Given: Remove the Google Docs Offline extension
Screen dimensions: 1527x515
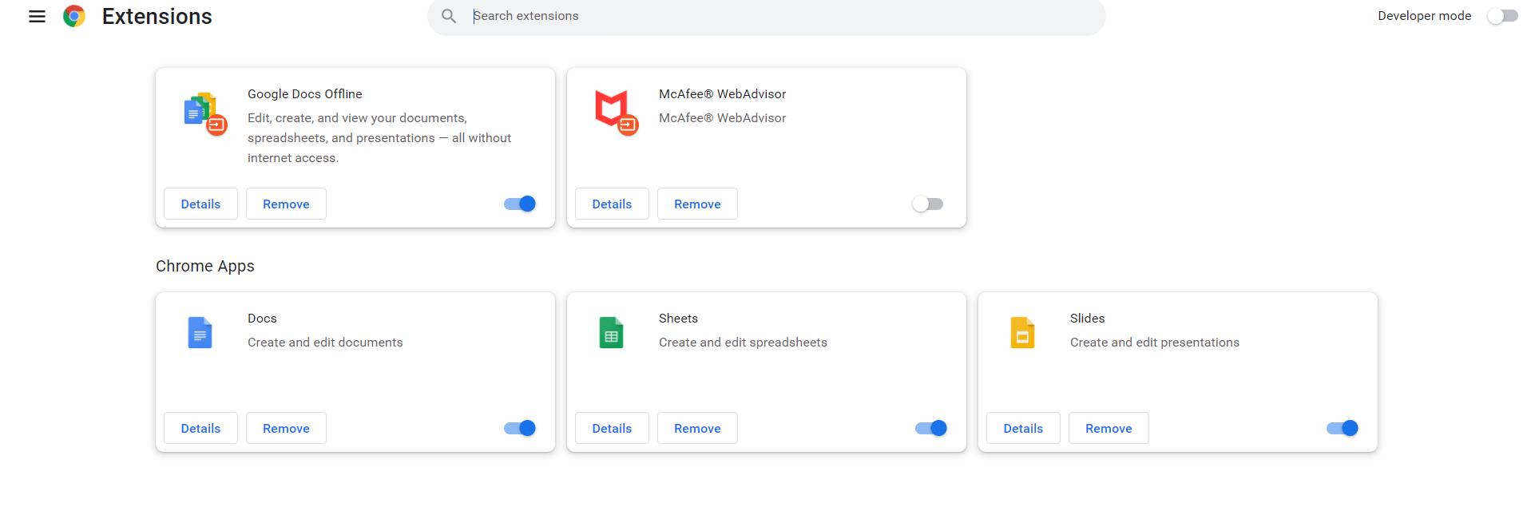Looking at the screenshot, I should click(286, 204).
